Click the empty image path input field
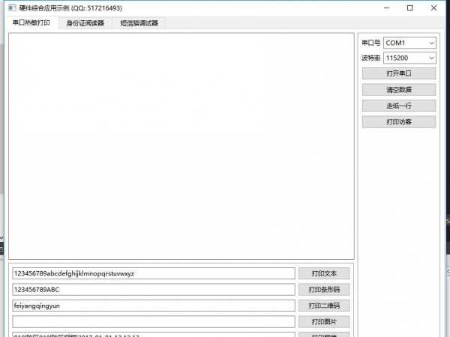 click(153, 321)
